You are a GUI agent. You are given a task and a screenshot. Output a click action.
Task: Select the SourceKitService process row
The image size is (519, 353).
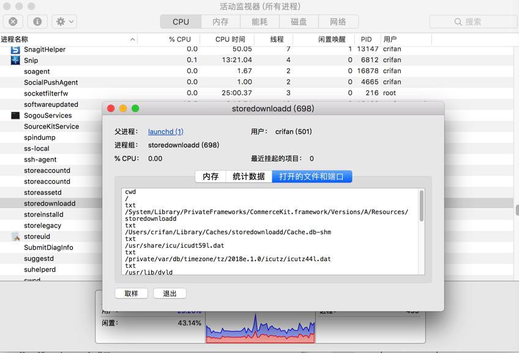[x=51, y=127]
